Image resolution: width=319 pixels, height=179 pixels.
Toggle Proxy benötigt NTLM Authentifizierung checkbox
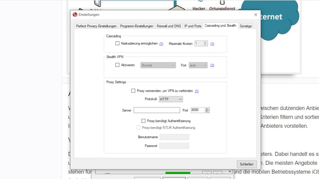[138, 128]
